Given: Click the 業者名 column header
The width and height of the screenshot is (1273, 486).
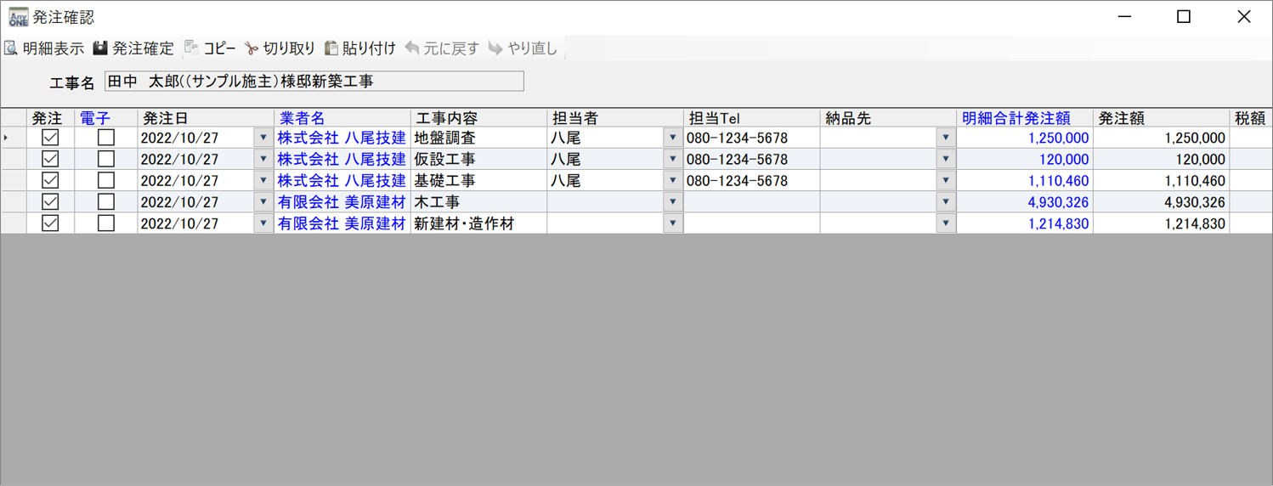Looking at the screenshot, I should coord(303,118).
